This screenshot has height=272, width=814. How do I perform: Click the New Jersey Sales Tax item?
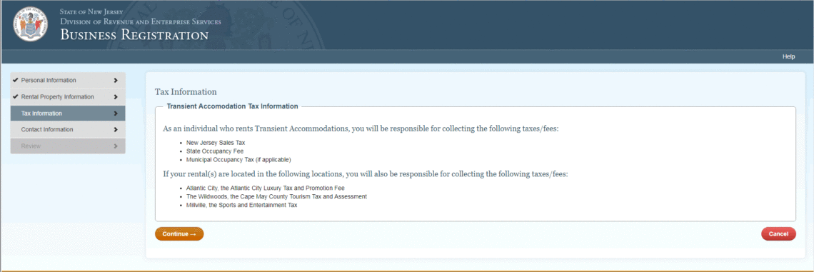click(215, 142)
